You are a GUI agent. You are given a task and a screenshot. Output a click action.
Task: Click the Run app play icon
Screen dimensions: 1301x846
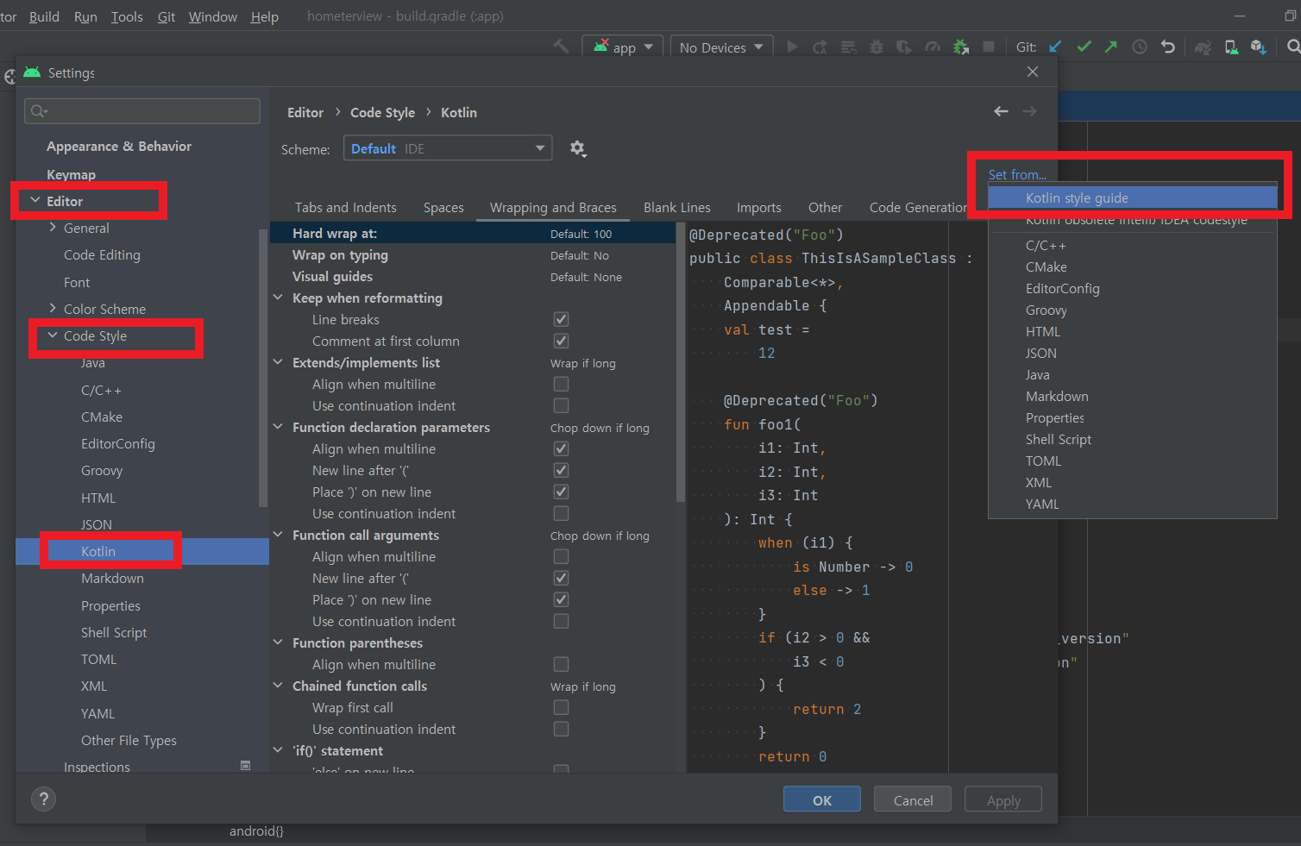792,47
